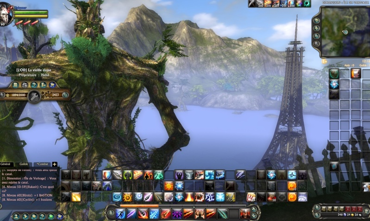This screenshot has height=221, width=370.
Task: Toggle the dimension edit wrench button
Action: pyautogui.click(x=34, y=96)
